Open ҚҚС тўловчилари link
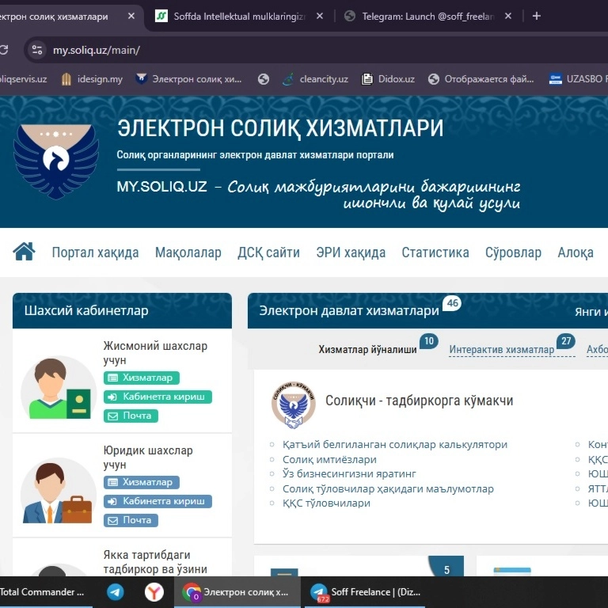 tap(326, 503)
